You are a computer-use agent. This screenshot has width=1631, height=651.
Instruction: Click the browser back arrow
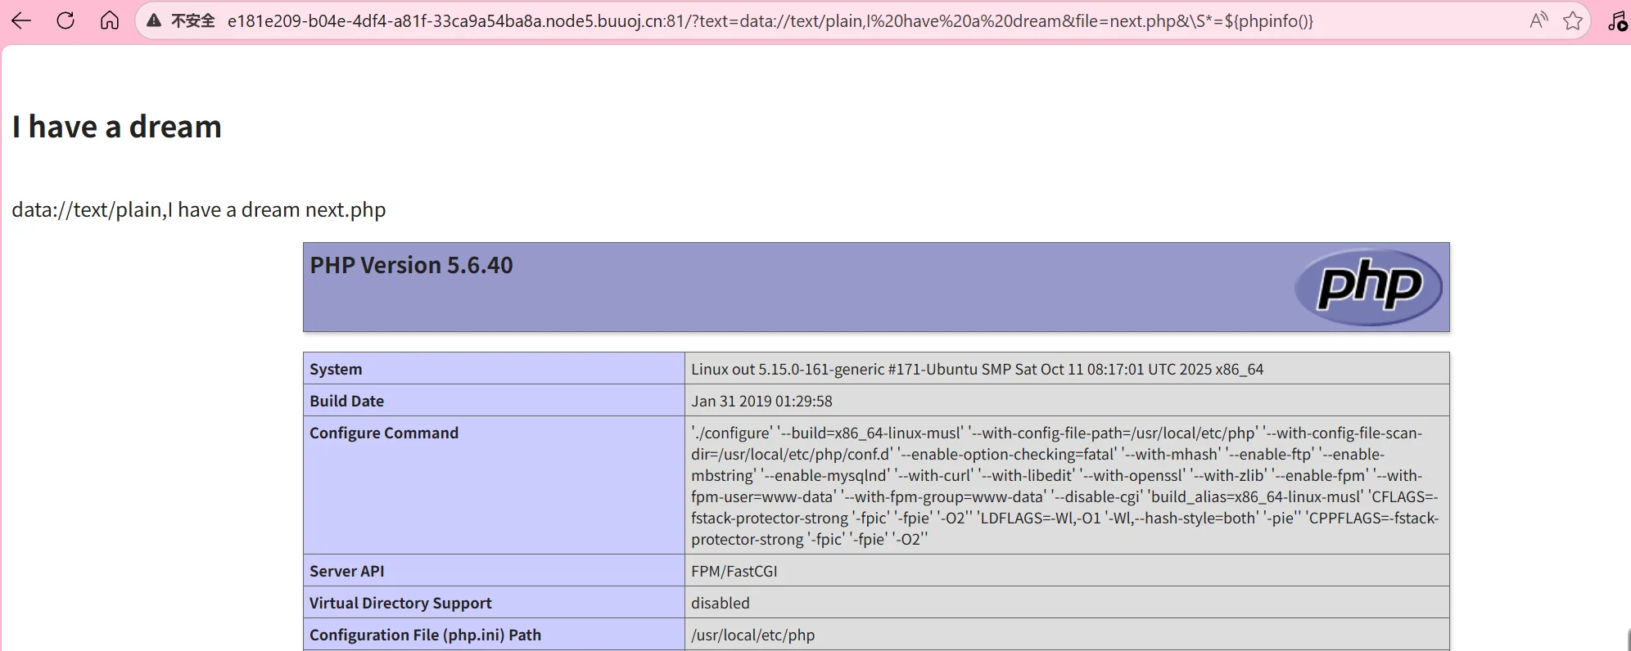22,21
